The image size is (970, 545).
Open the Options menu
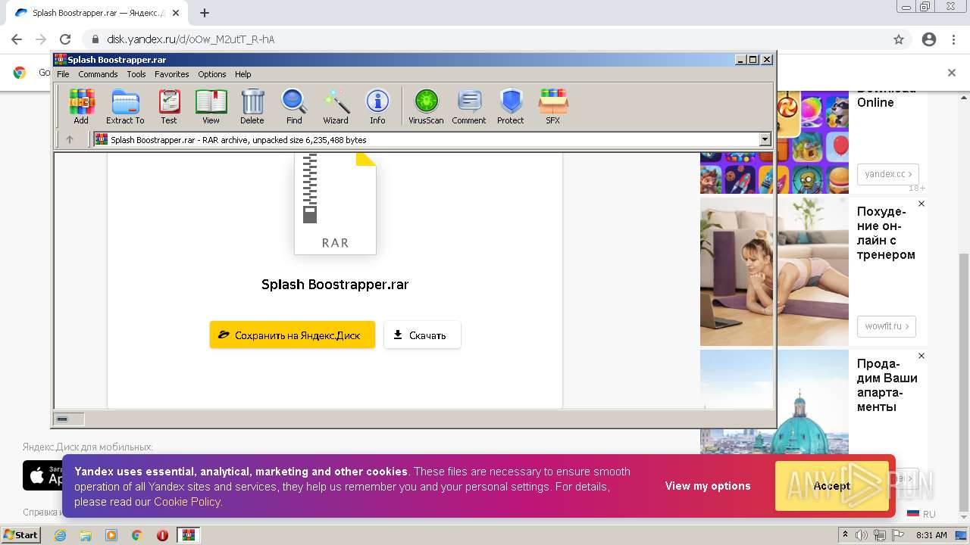pos(212,74)
